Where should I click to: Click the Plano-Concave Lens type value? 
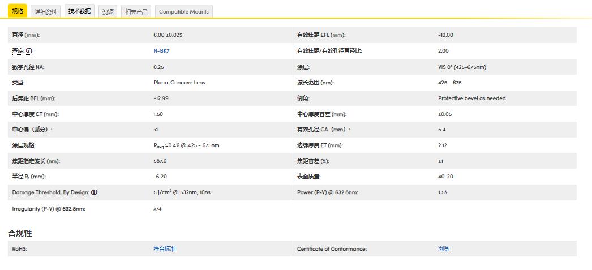[179, 83]
